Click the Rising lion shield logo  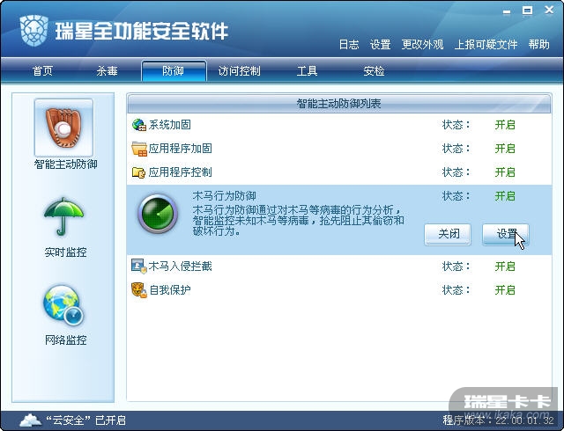pyautogui.click(x=34, y=30)
